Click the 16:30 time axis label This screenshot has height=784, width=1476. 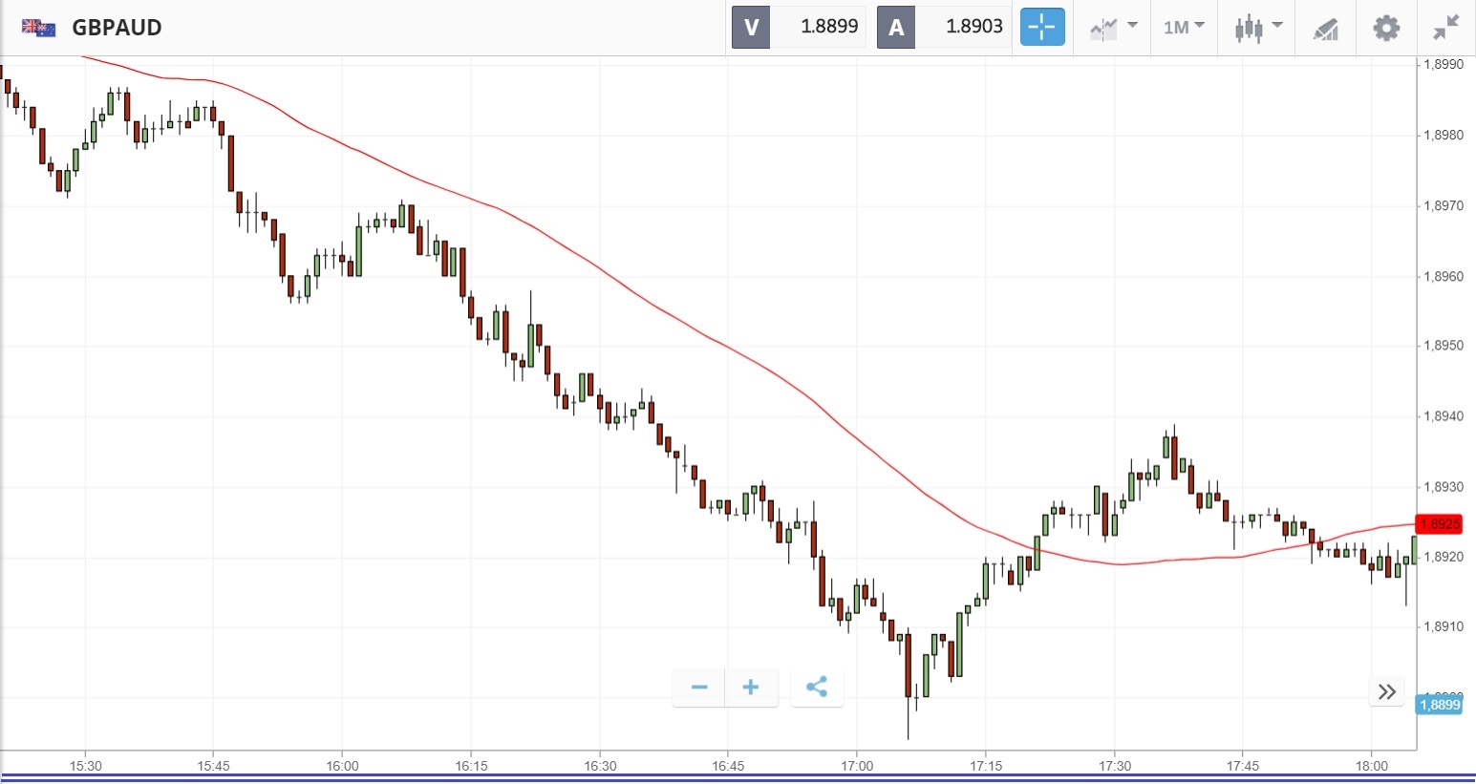600,766
